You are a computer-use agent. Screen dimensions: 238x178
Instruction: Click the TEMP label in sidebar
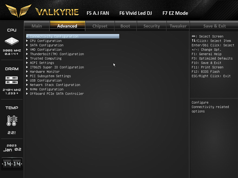(12, 108)
